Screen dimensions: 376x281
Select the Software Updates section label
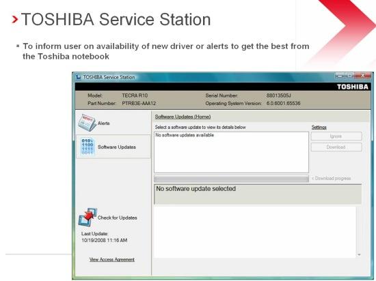[117, 147]
